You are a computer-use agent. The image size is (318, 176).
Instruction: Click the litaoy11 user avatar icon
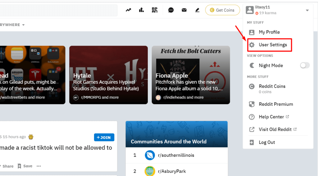coord(250,10)
